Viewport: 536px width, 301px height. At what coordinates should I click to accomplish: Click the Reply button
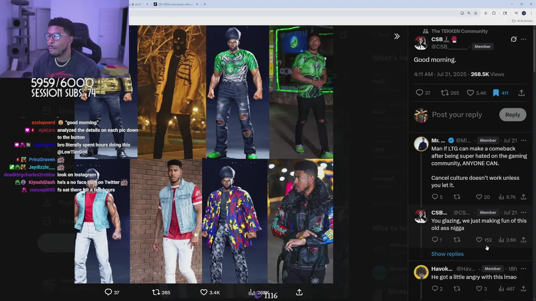click(513, 115)
